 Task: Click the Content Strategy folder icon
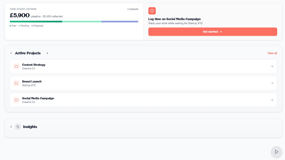pos(16,67)
